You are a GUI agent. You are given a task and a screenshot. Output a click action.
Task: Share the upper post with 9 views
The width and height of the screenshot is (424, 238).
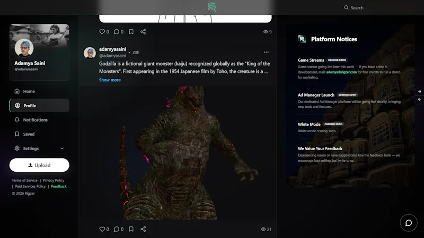[143, 32]
